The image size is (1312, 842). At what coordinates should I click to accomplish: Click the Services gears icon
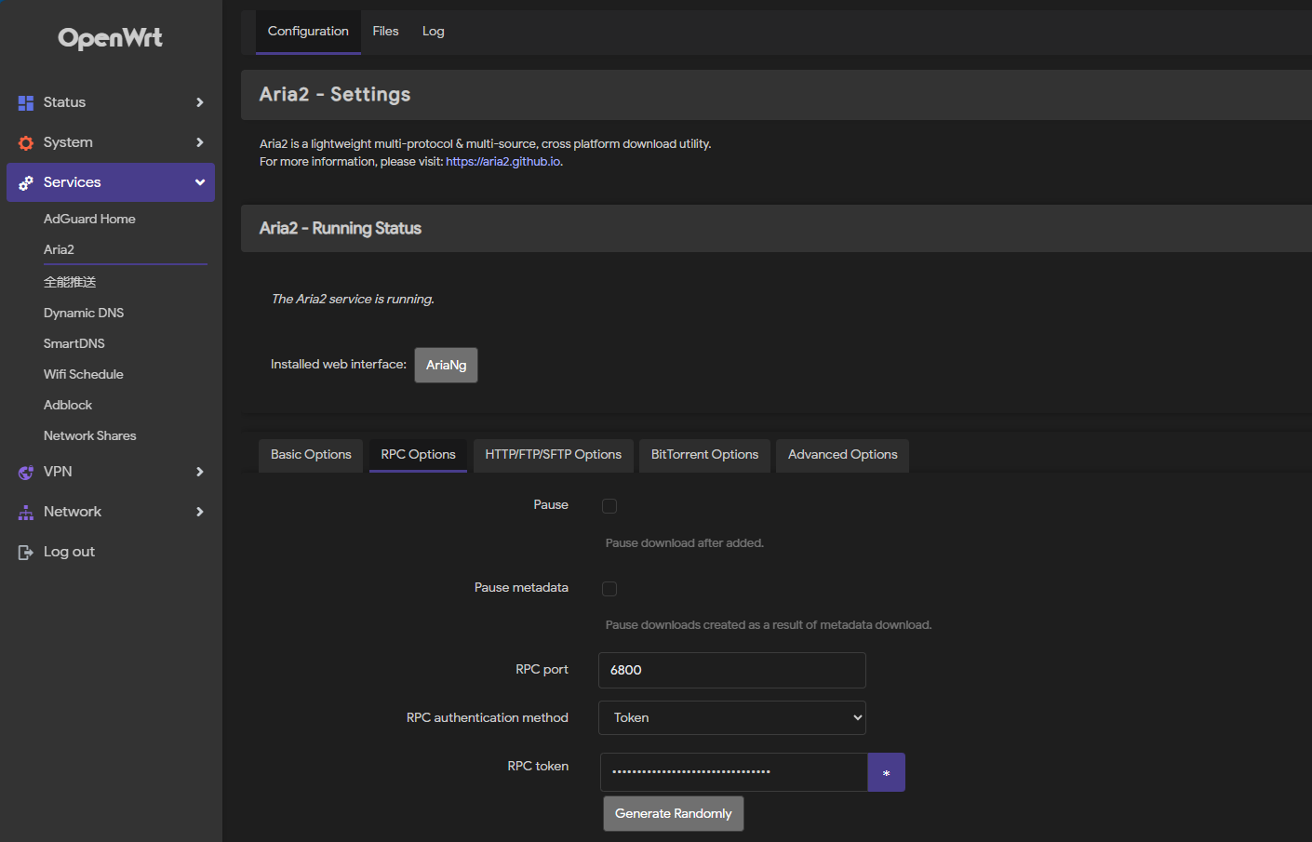pyautogui.click(x=26, y=182)
